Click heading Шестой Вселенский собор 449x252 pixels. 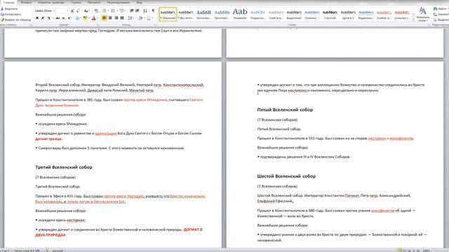(x=286, y=176)
